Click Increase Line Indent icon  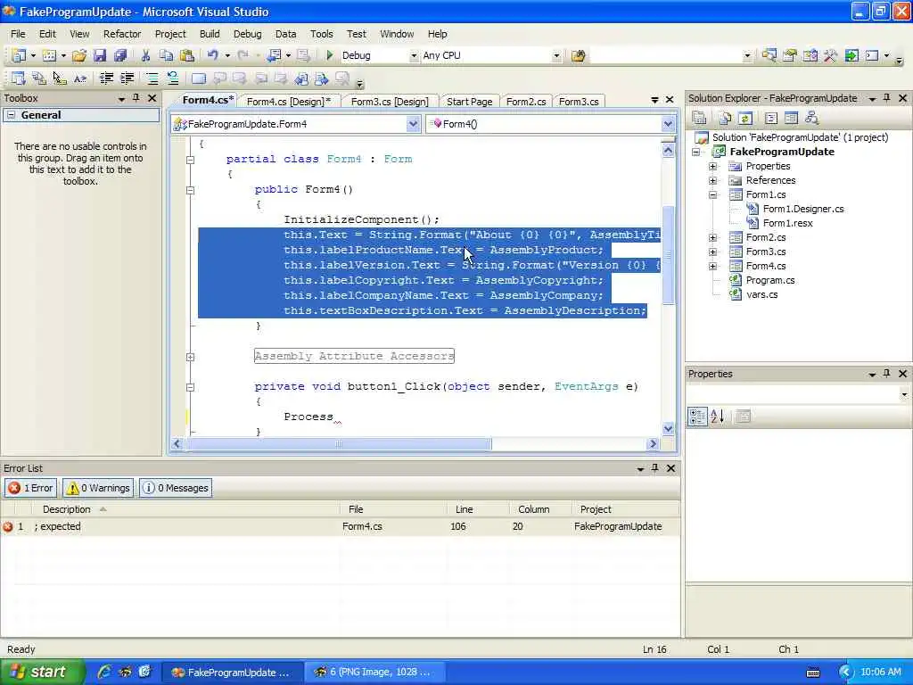[127, 78]
